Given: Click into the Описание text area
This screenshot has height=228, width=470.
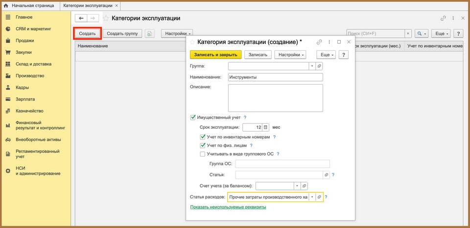Looking at the screenshot, I should point(275,98).
